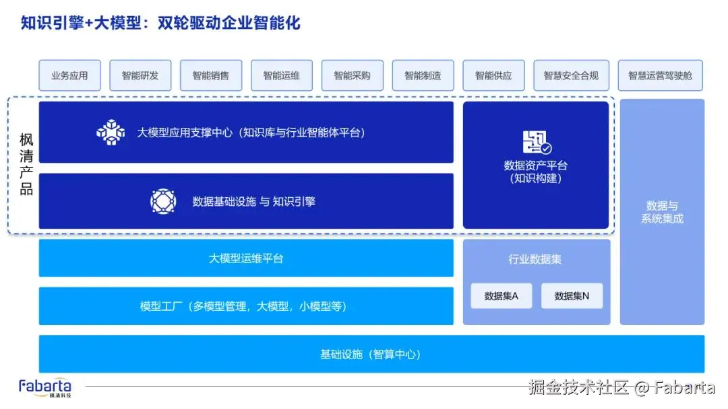The image size is (728, 409).
Task: Select the 智能供应 box
Action: [x=493, y=75]
